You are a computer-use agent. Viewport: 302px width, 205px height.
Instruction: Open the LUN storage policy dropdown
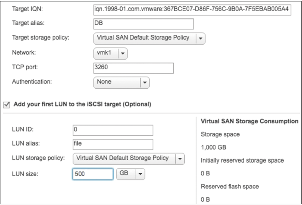[129, 159]
